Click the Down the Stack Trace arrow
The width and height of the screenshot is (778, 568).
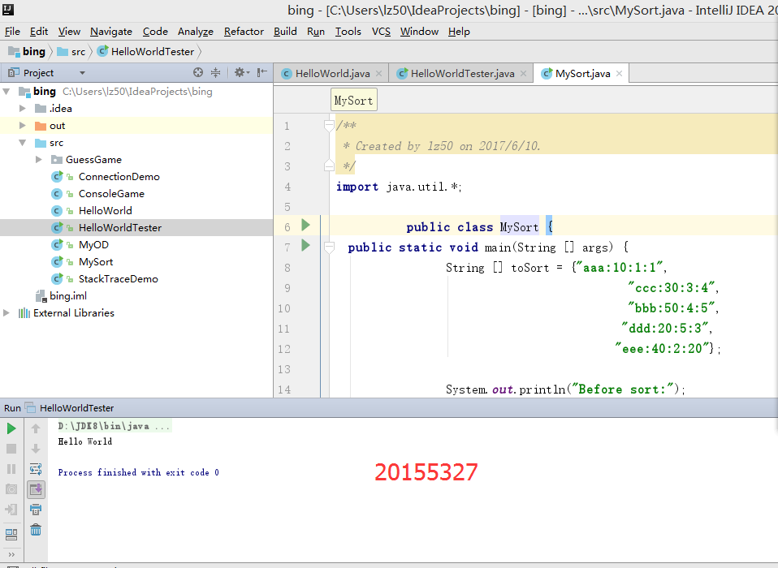tap(36, 449)
